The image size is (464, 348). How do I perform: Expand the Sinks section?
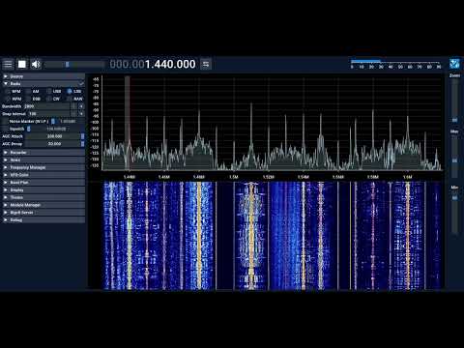pyautogui.click(x=43, y=159)
